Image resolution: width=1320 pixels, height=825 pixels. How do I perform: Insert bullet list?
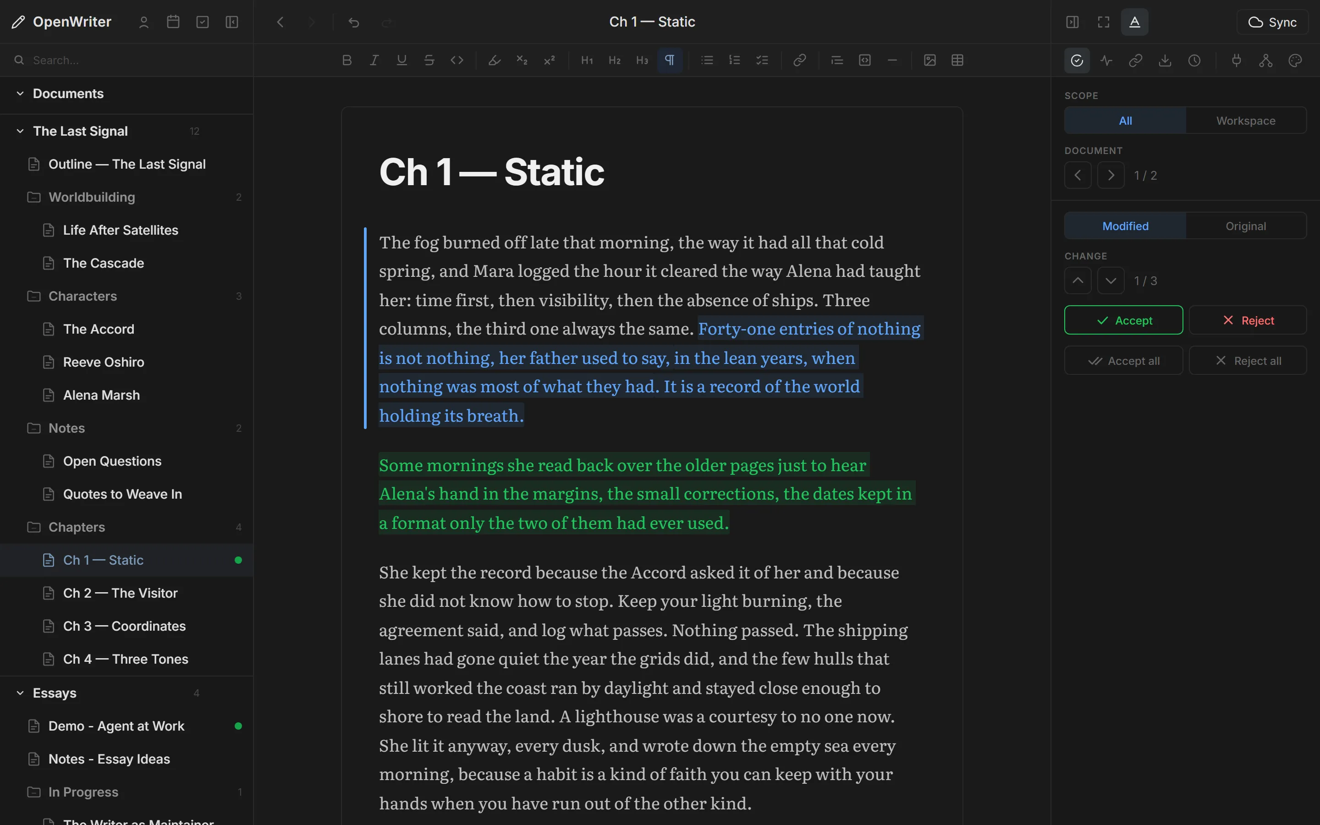click(707, 60)
